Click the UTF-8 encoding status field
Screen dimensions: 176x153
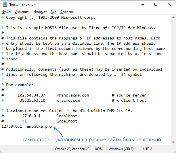pyautogui.click(x=148, y=149)
